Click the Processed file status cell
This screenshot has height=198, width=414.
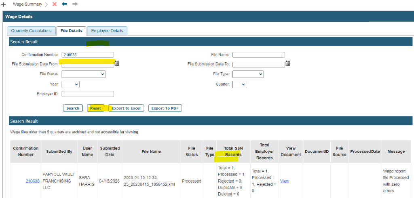point(192,181)
